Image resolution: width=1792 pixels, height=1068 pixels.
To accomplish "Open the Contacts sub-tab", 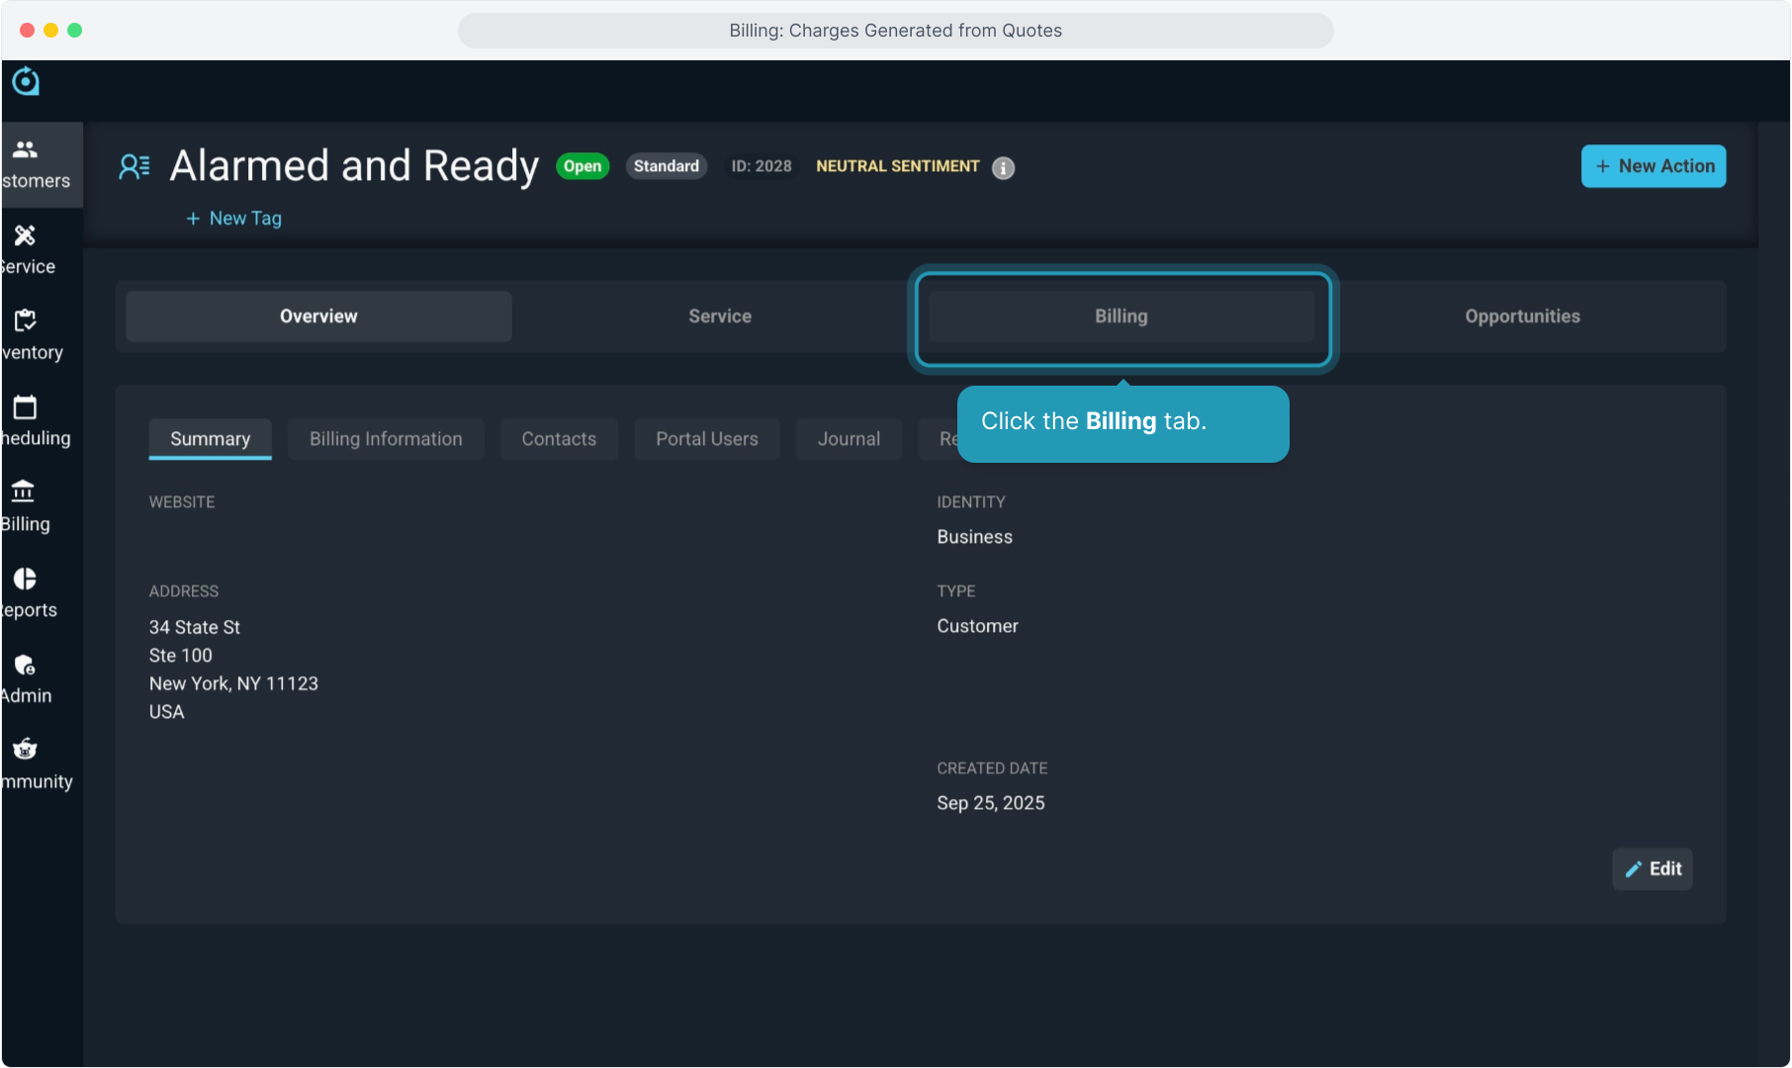I will (559, 439).
